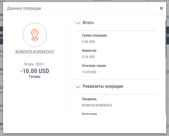
Task: Select the 9.66 USD operation amount
Action: [88, 42]
